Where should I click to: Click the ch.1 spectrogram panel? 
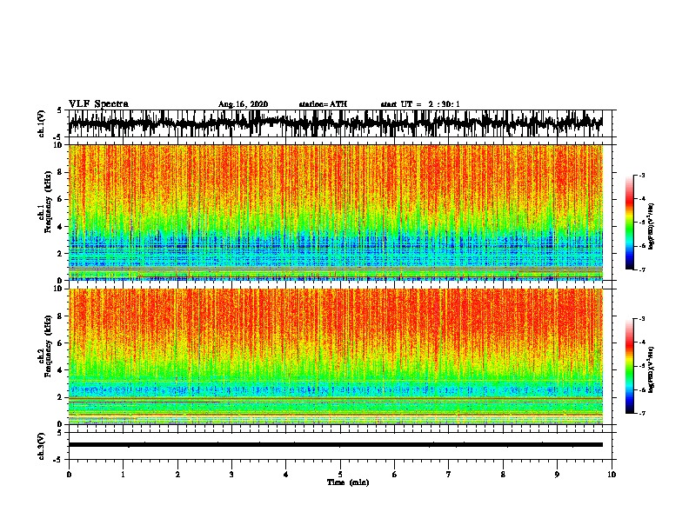[335, 212]
